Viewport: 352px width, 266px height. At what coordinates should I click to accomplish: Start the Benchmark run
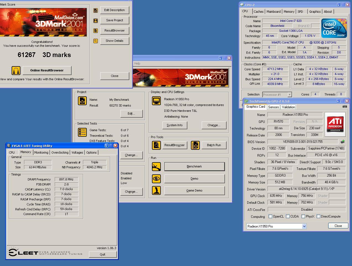195,167
